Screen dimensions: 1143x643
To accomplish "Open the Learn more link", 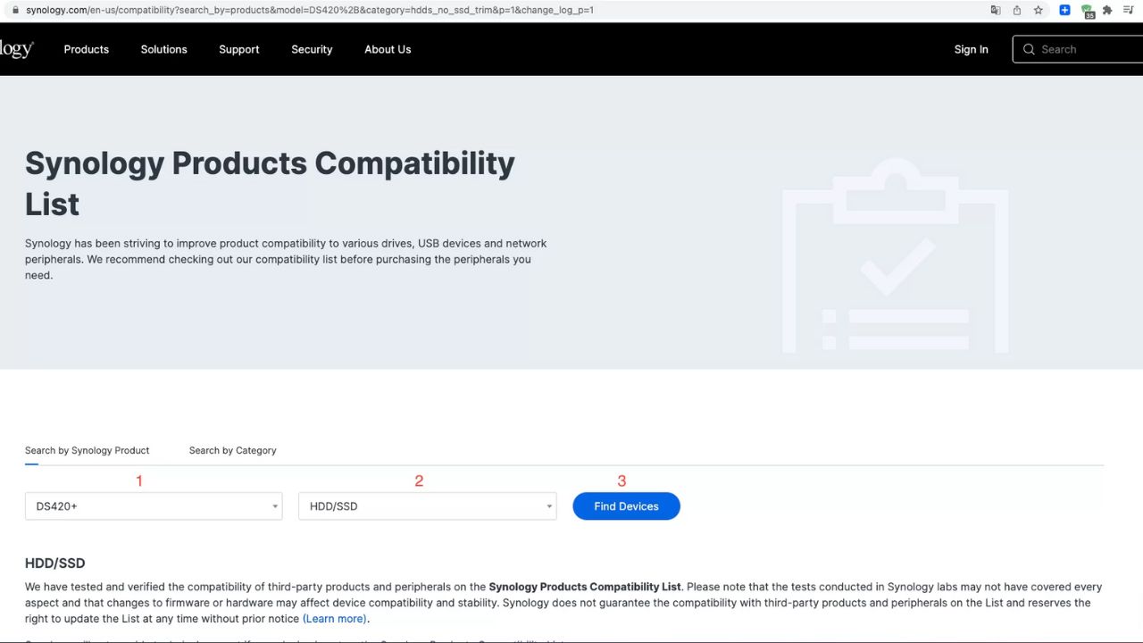I will [334, 618].
